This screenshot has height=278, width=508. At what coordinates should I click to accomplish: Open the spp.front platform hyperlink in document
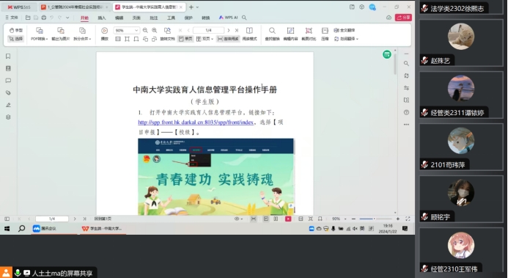(x=196, y=122)
